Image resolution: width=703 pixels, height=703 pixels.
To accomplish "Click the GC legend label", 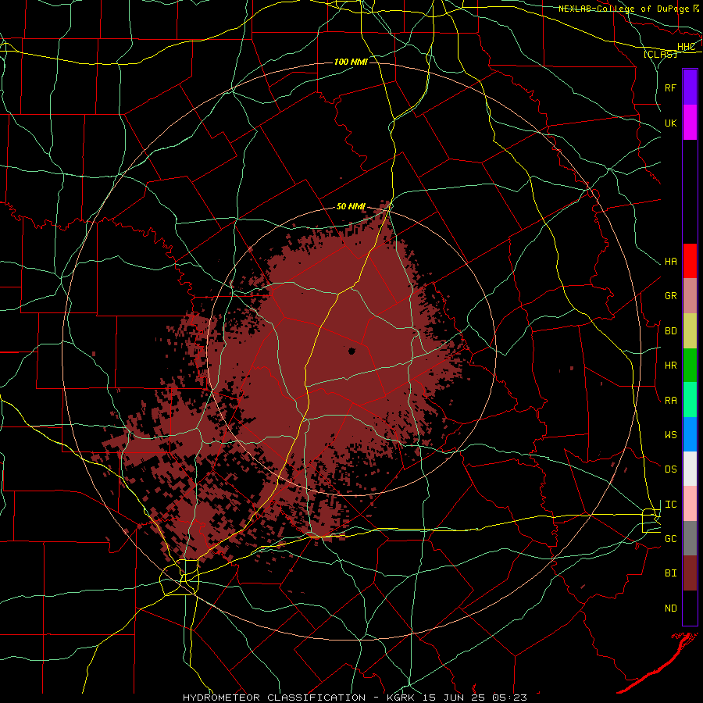I will 670,539.
